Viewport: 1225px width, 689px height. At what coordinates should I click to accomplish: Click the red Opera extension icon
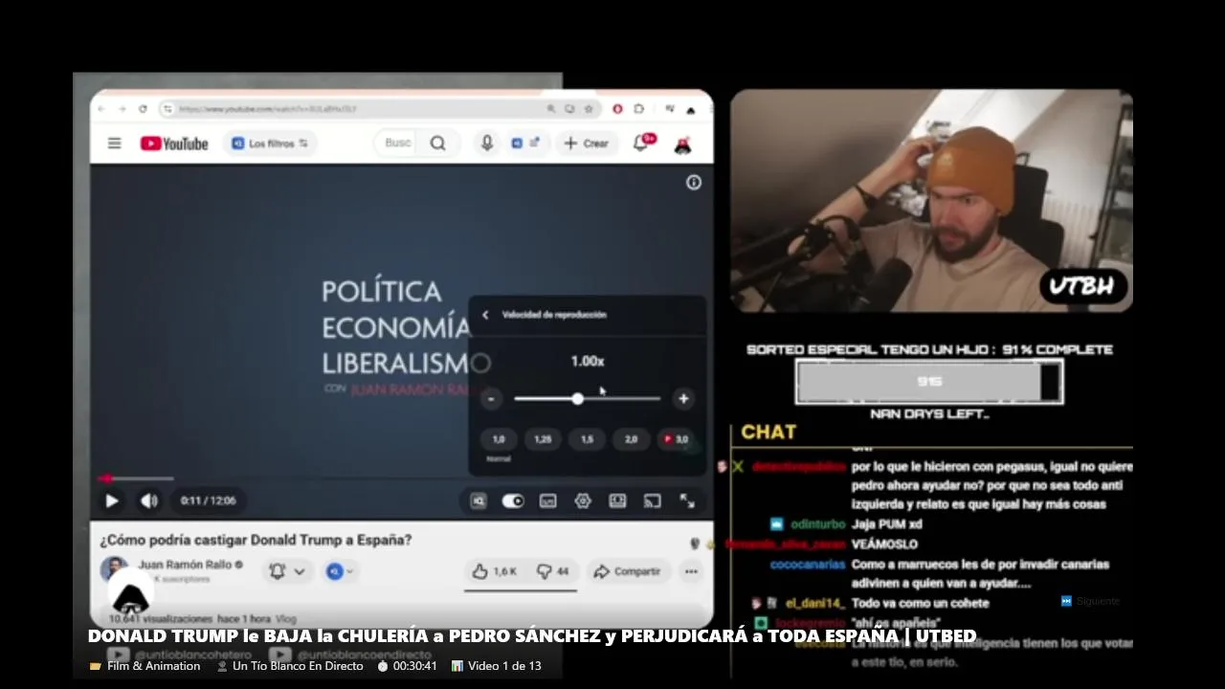[x=617, y=109]
